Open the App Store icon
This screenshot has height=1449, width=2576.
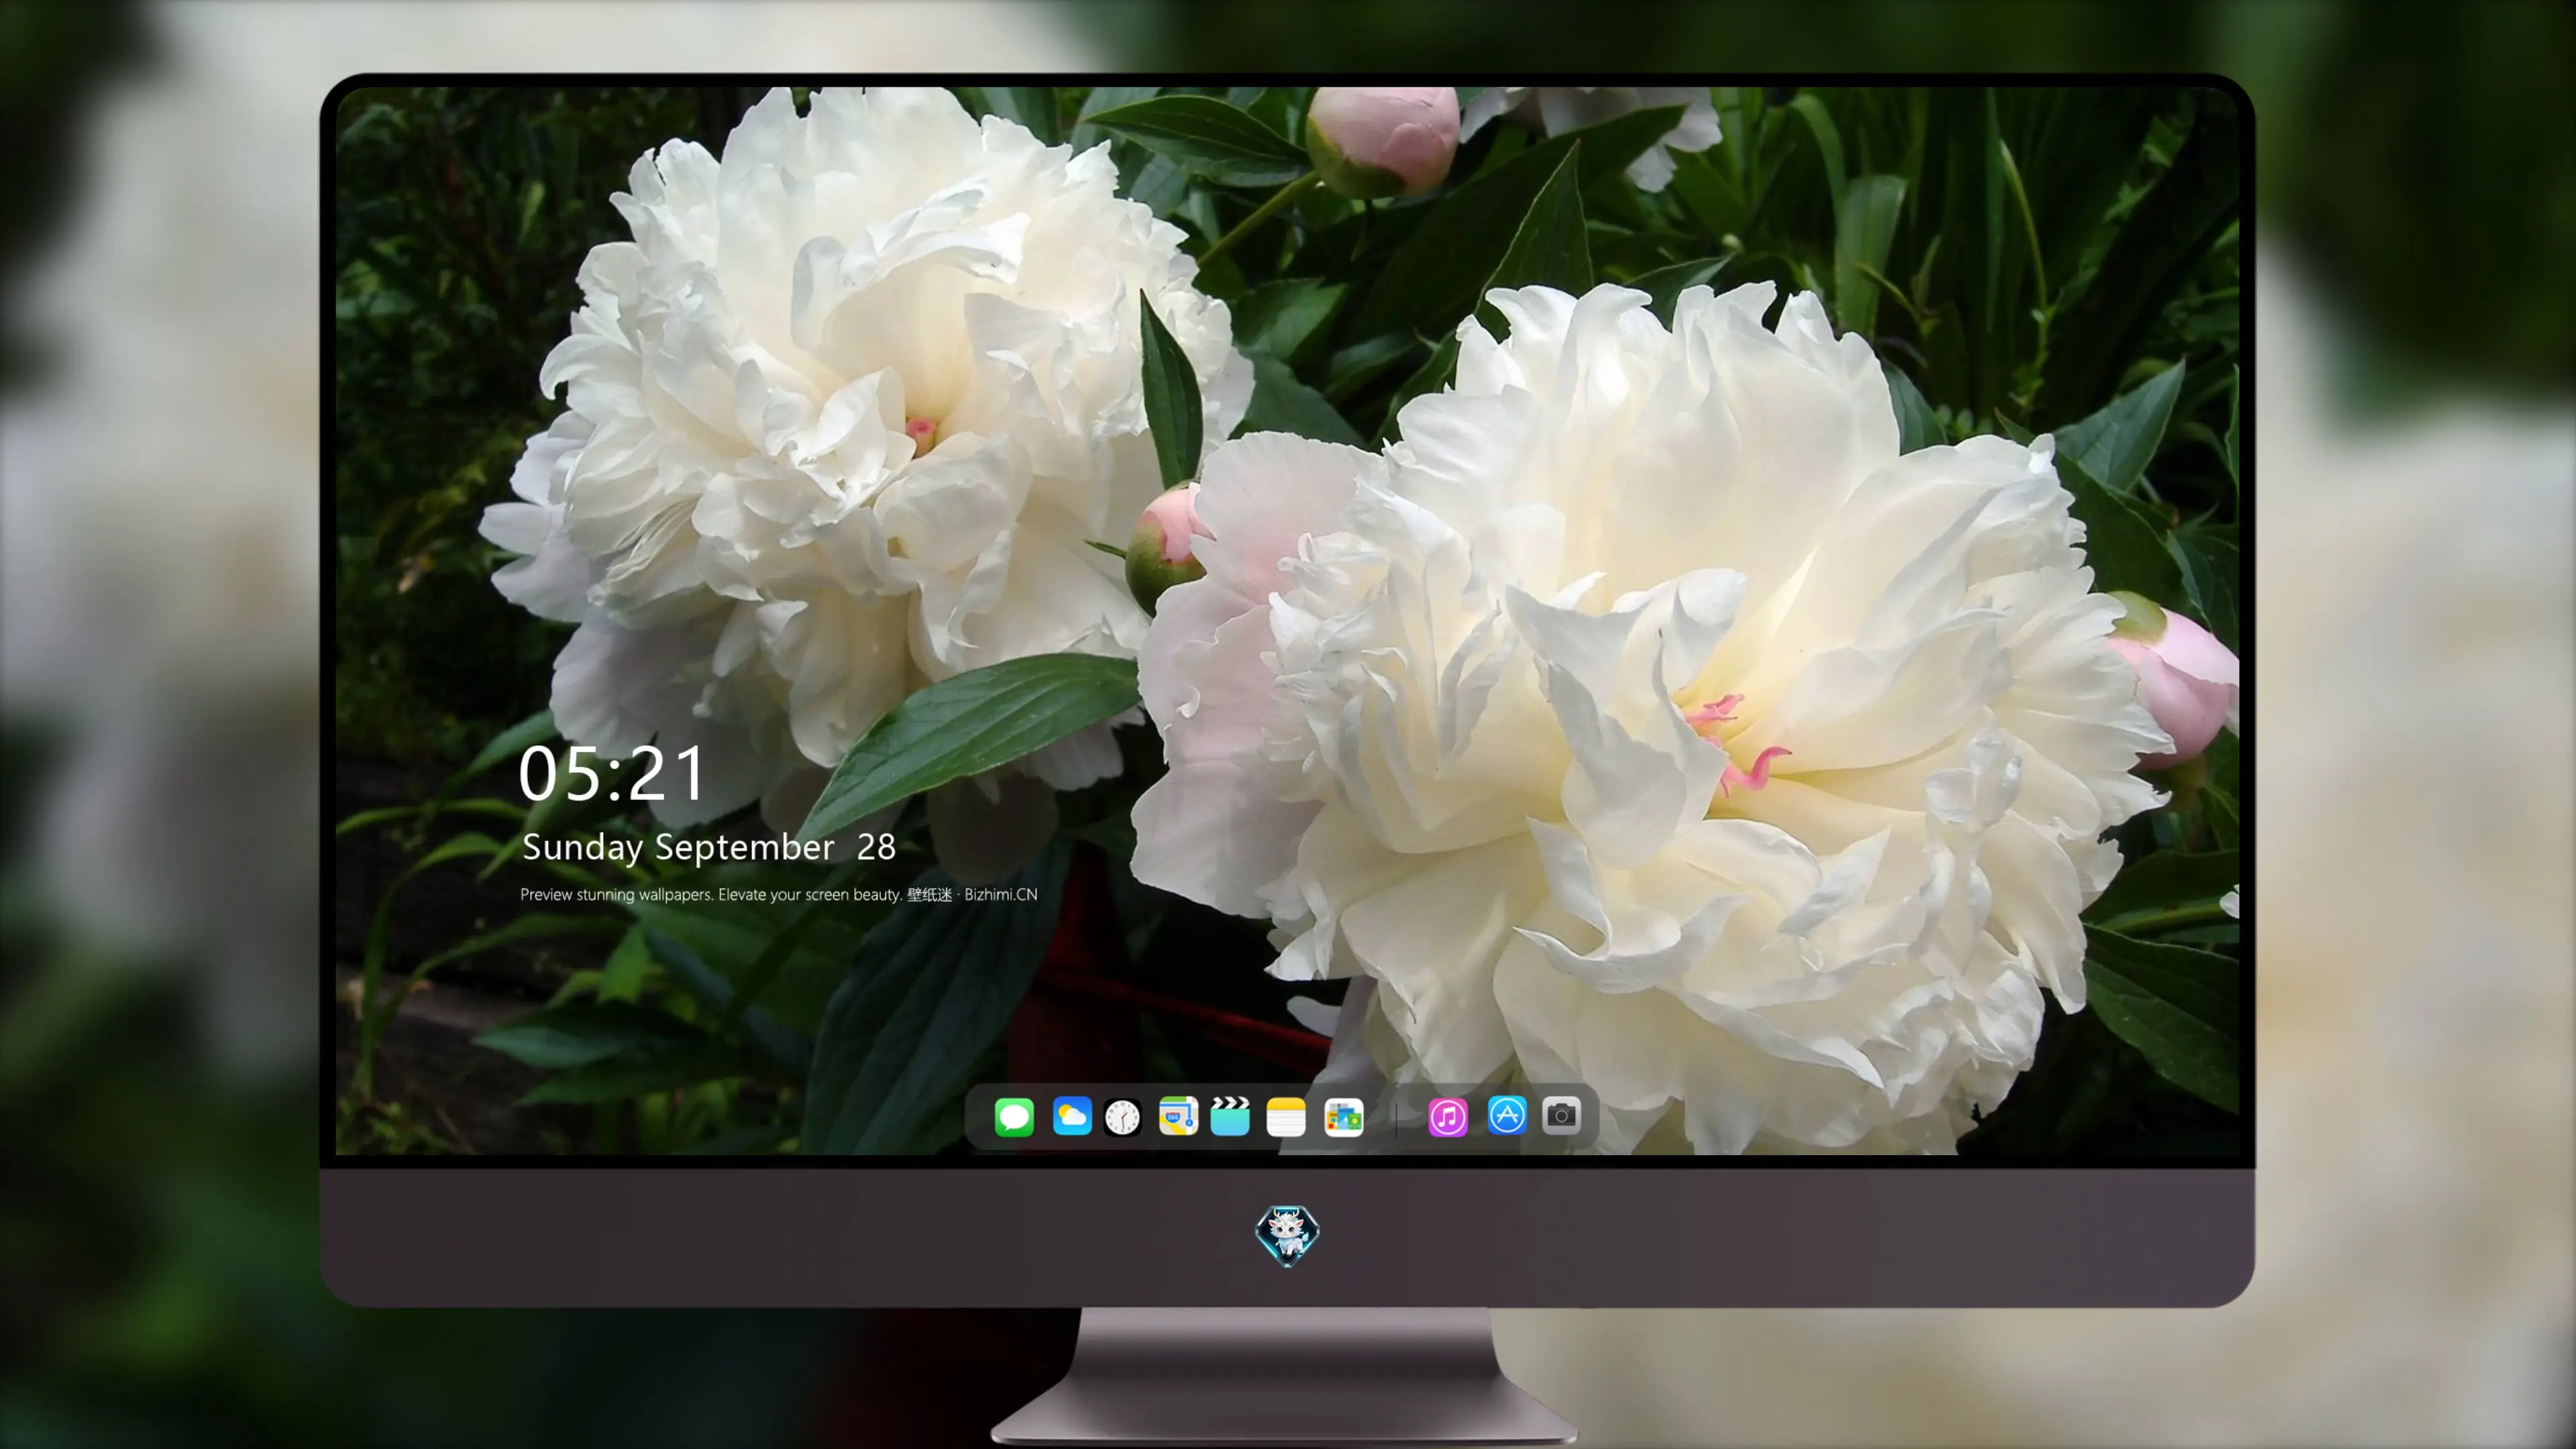point(1507,1115)
